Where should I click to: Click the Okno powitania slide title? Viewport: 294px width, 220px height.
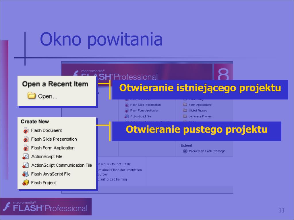101,40
